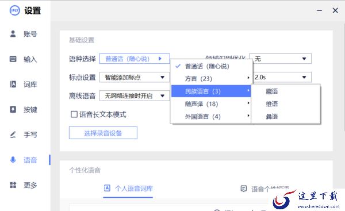345x211 pixels.
Task: Expand the 随声译 (18) submenu
Action: coord(211,103)
